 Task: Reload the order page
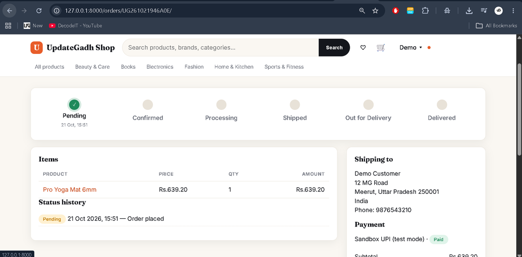pyautogui.click(x=39, y=11)
